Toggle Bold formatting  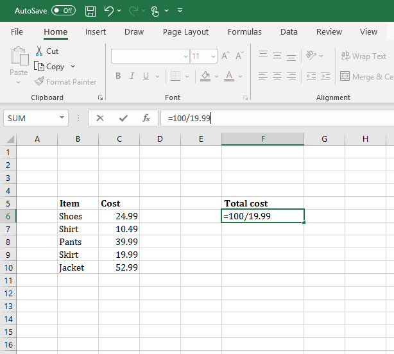118,76
